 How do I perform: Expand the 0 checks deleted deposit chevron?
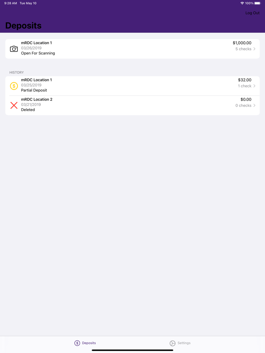coord(254,105)
